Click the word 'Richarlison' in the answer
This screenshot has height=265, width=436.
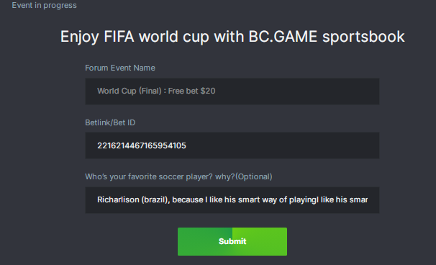pos(118,200)
